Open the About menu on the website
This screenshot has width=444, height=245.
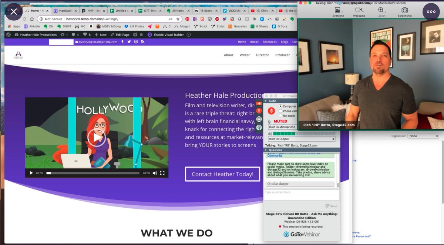[229, 55]
